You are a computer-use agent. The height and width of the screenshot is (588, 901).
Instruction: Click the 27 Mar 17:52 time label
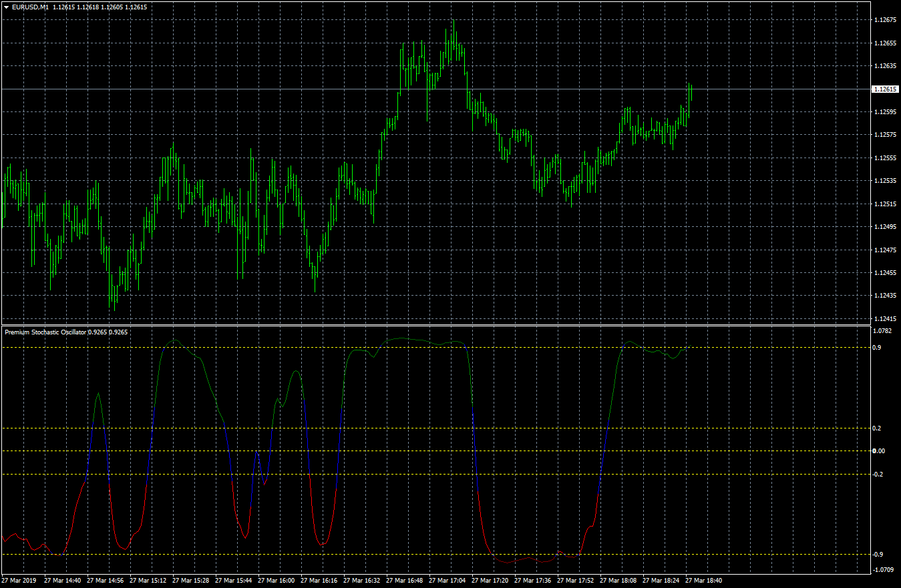(x=576, y=581)
